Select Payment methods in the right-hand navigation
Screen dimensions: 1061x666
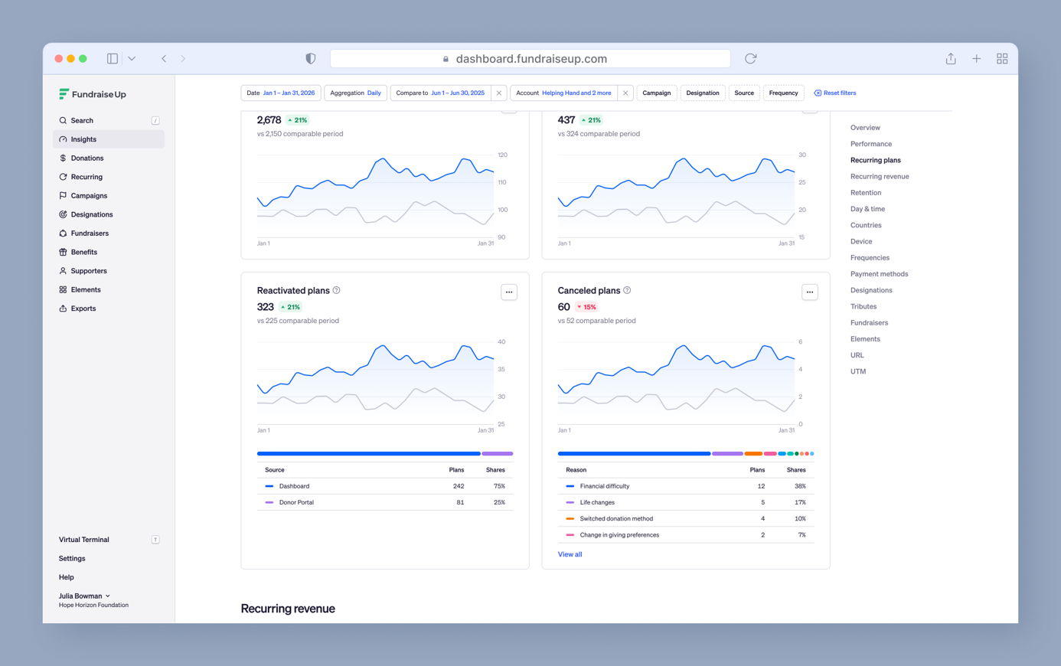pyautogui.click(x=879, y=274)
